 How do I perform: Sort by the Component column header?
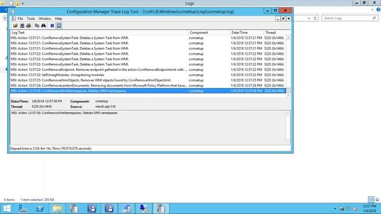(209, 33)
